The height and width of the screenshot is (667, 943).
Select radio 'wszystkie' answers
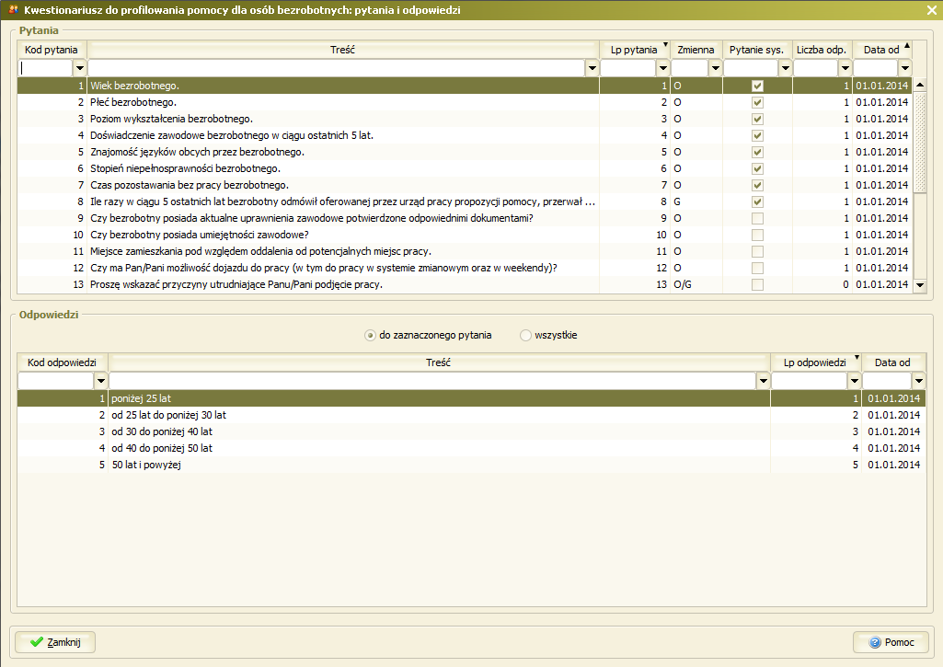click(x=525, y=335)
